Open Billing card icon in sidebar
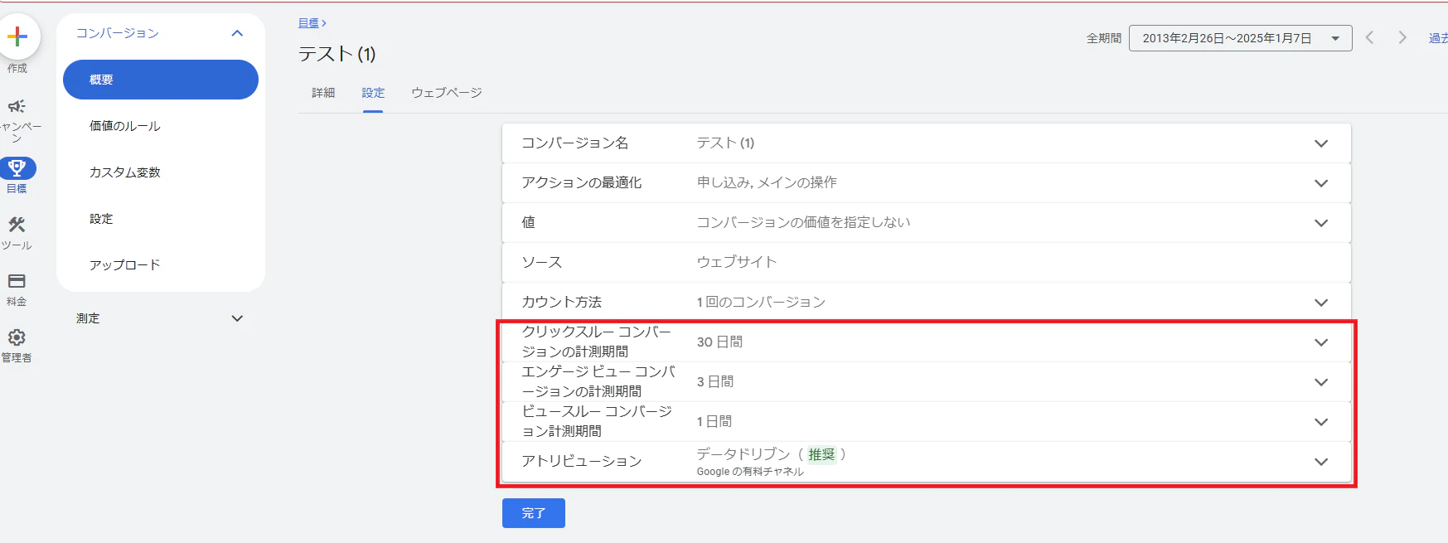 coord(17,281)
